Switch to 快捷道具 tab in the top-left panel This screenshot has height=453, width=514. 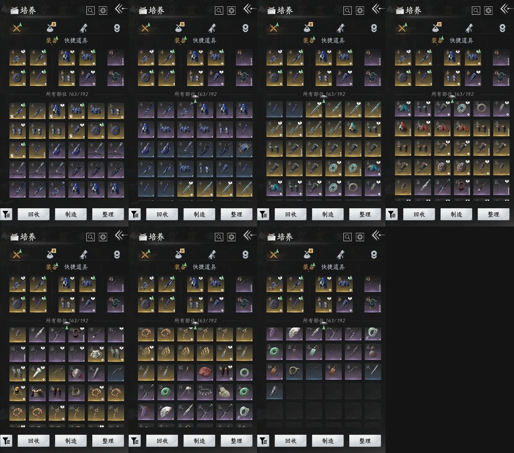76,41
